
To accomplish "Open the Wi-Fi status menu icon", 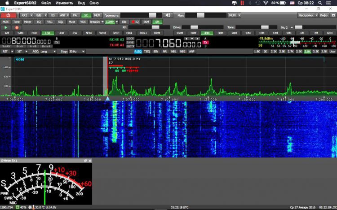I will point(266,3).
